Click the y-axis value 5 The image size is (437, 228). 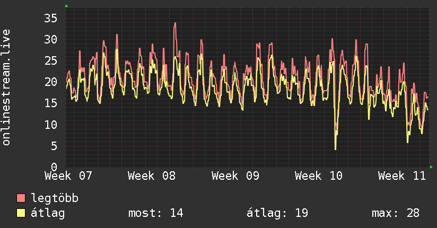click(x=54, y=146)
